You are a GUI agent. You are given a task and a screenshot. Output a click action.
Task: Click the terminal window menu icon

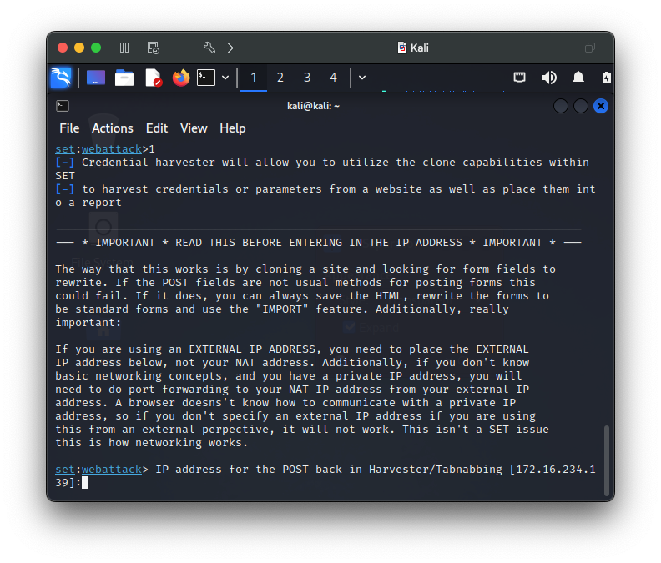coord(63,106)
